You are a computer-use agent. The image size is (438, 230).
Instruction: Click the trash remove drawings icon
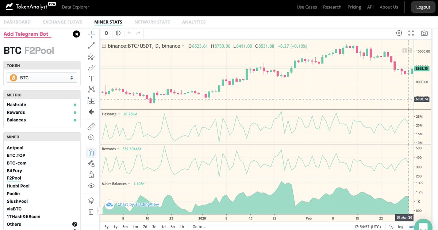tap(91, 211)
